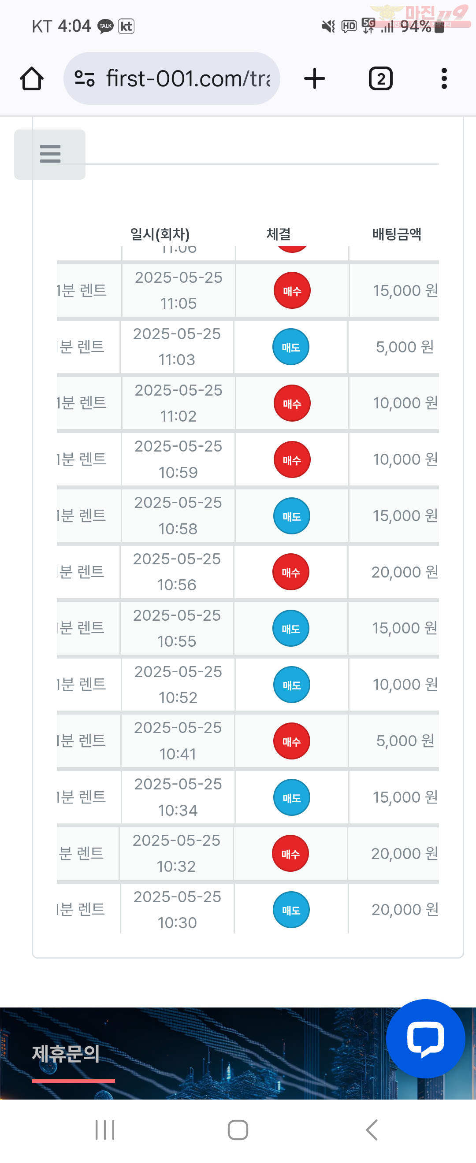476x1163 pixels.
Task: Open the 제휴문의 link
Action: (66, 1054)
